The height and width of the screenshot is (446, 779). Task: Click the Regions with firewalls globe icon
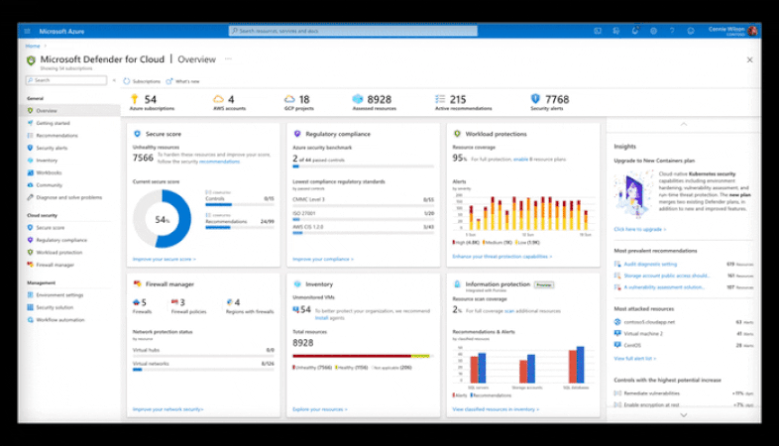230,302
